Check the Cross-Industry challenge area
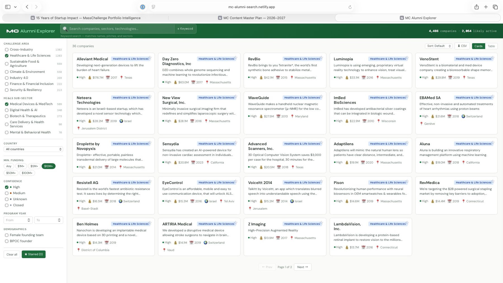 [x=7, y=50]
